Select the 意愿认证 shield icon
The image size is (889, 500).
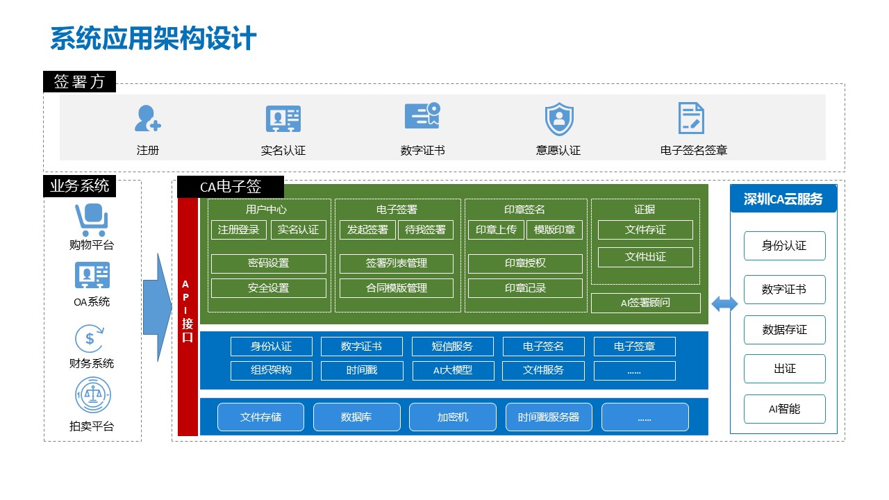point(558,119)
